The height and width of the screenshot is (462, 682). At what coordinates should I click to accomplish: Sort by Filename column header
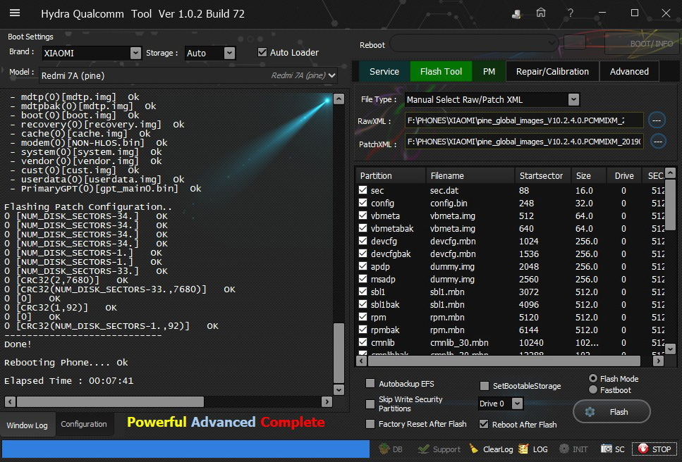pyautogui.click(x=470, y=175)
